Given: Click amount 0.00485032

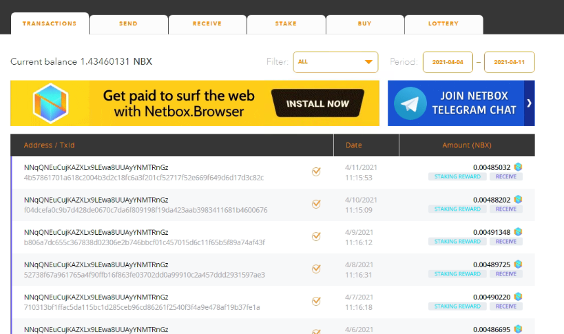Looking at the screenshot, I should 492,167.
